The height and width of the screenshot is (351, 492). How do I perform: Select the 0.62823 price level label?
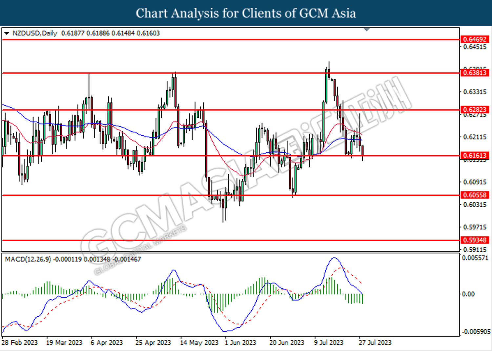(475, 109)
